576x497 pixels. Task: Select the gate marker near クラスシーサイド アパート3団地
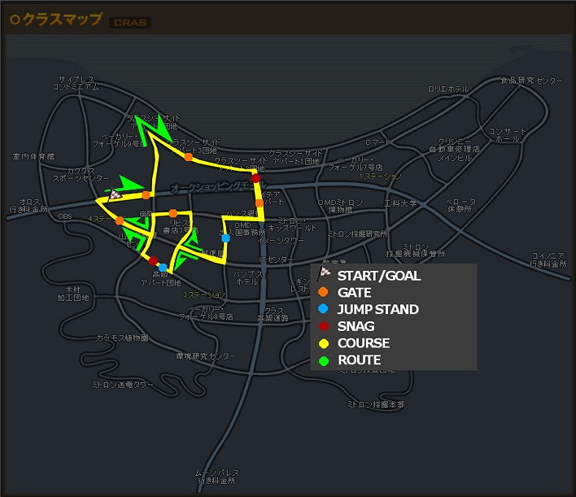pos(189,157)
